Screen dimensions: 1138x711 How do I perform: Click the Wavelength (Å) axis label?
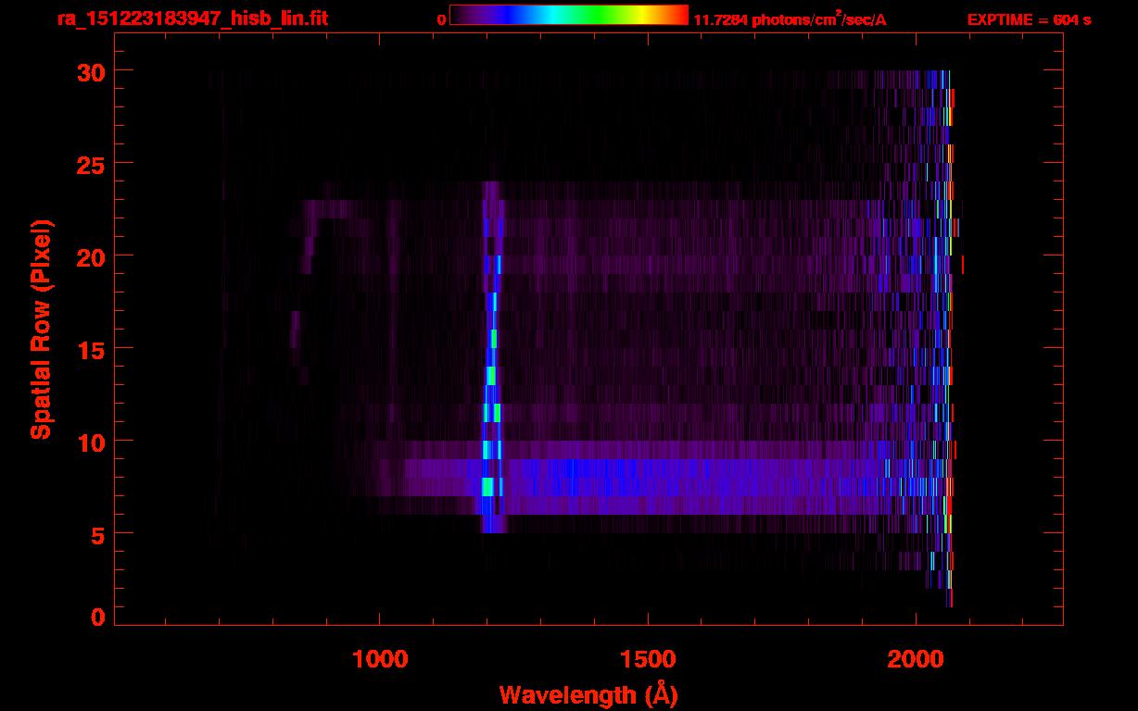point(588,694)
